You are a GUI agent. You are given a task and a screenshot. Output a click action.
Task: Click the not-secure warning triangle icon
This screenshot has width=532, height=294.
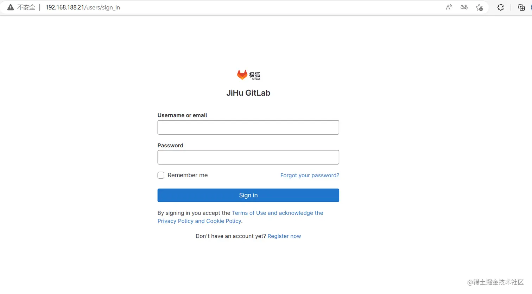pyautogui.click(x=11, y=7)
